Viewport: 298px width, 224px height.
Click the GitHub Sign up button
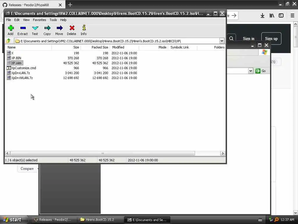[271, 38]
